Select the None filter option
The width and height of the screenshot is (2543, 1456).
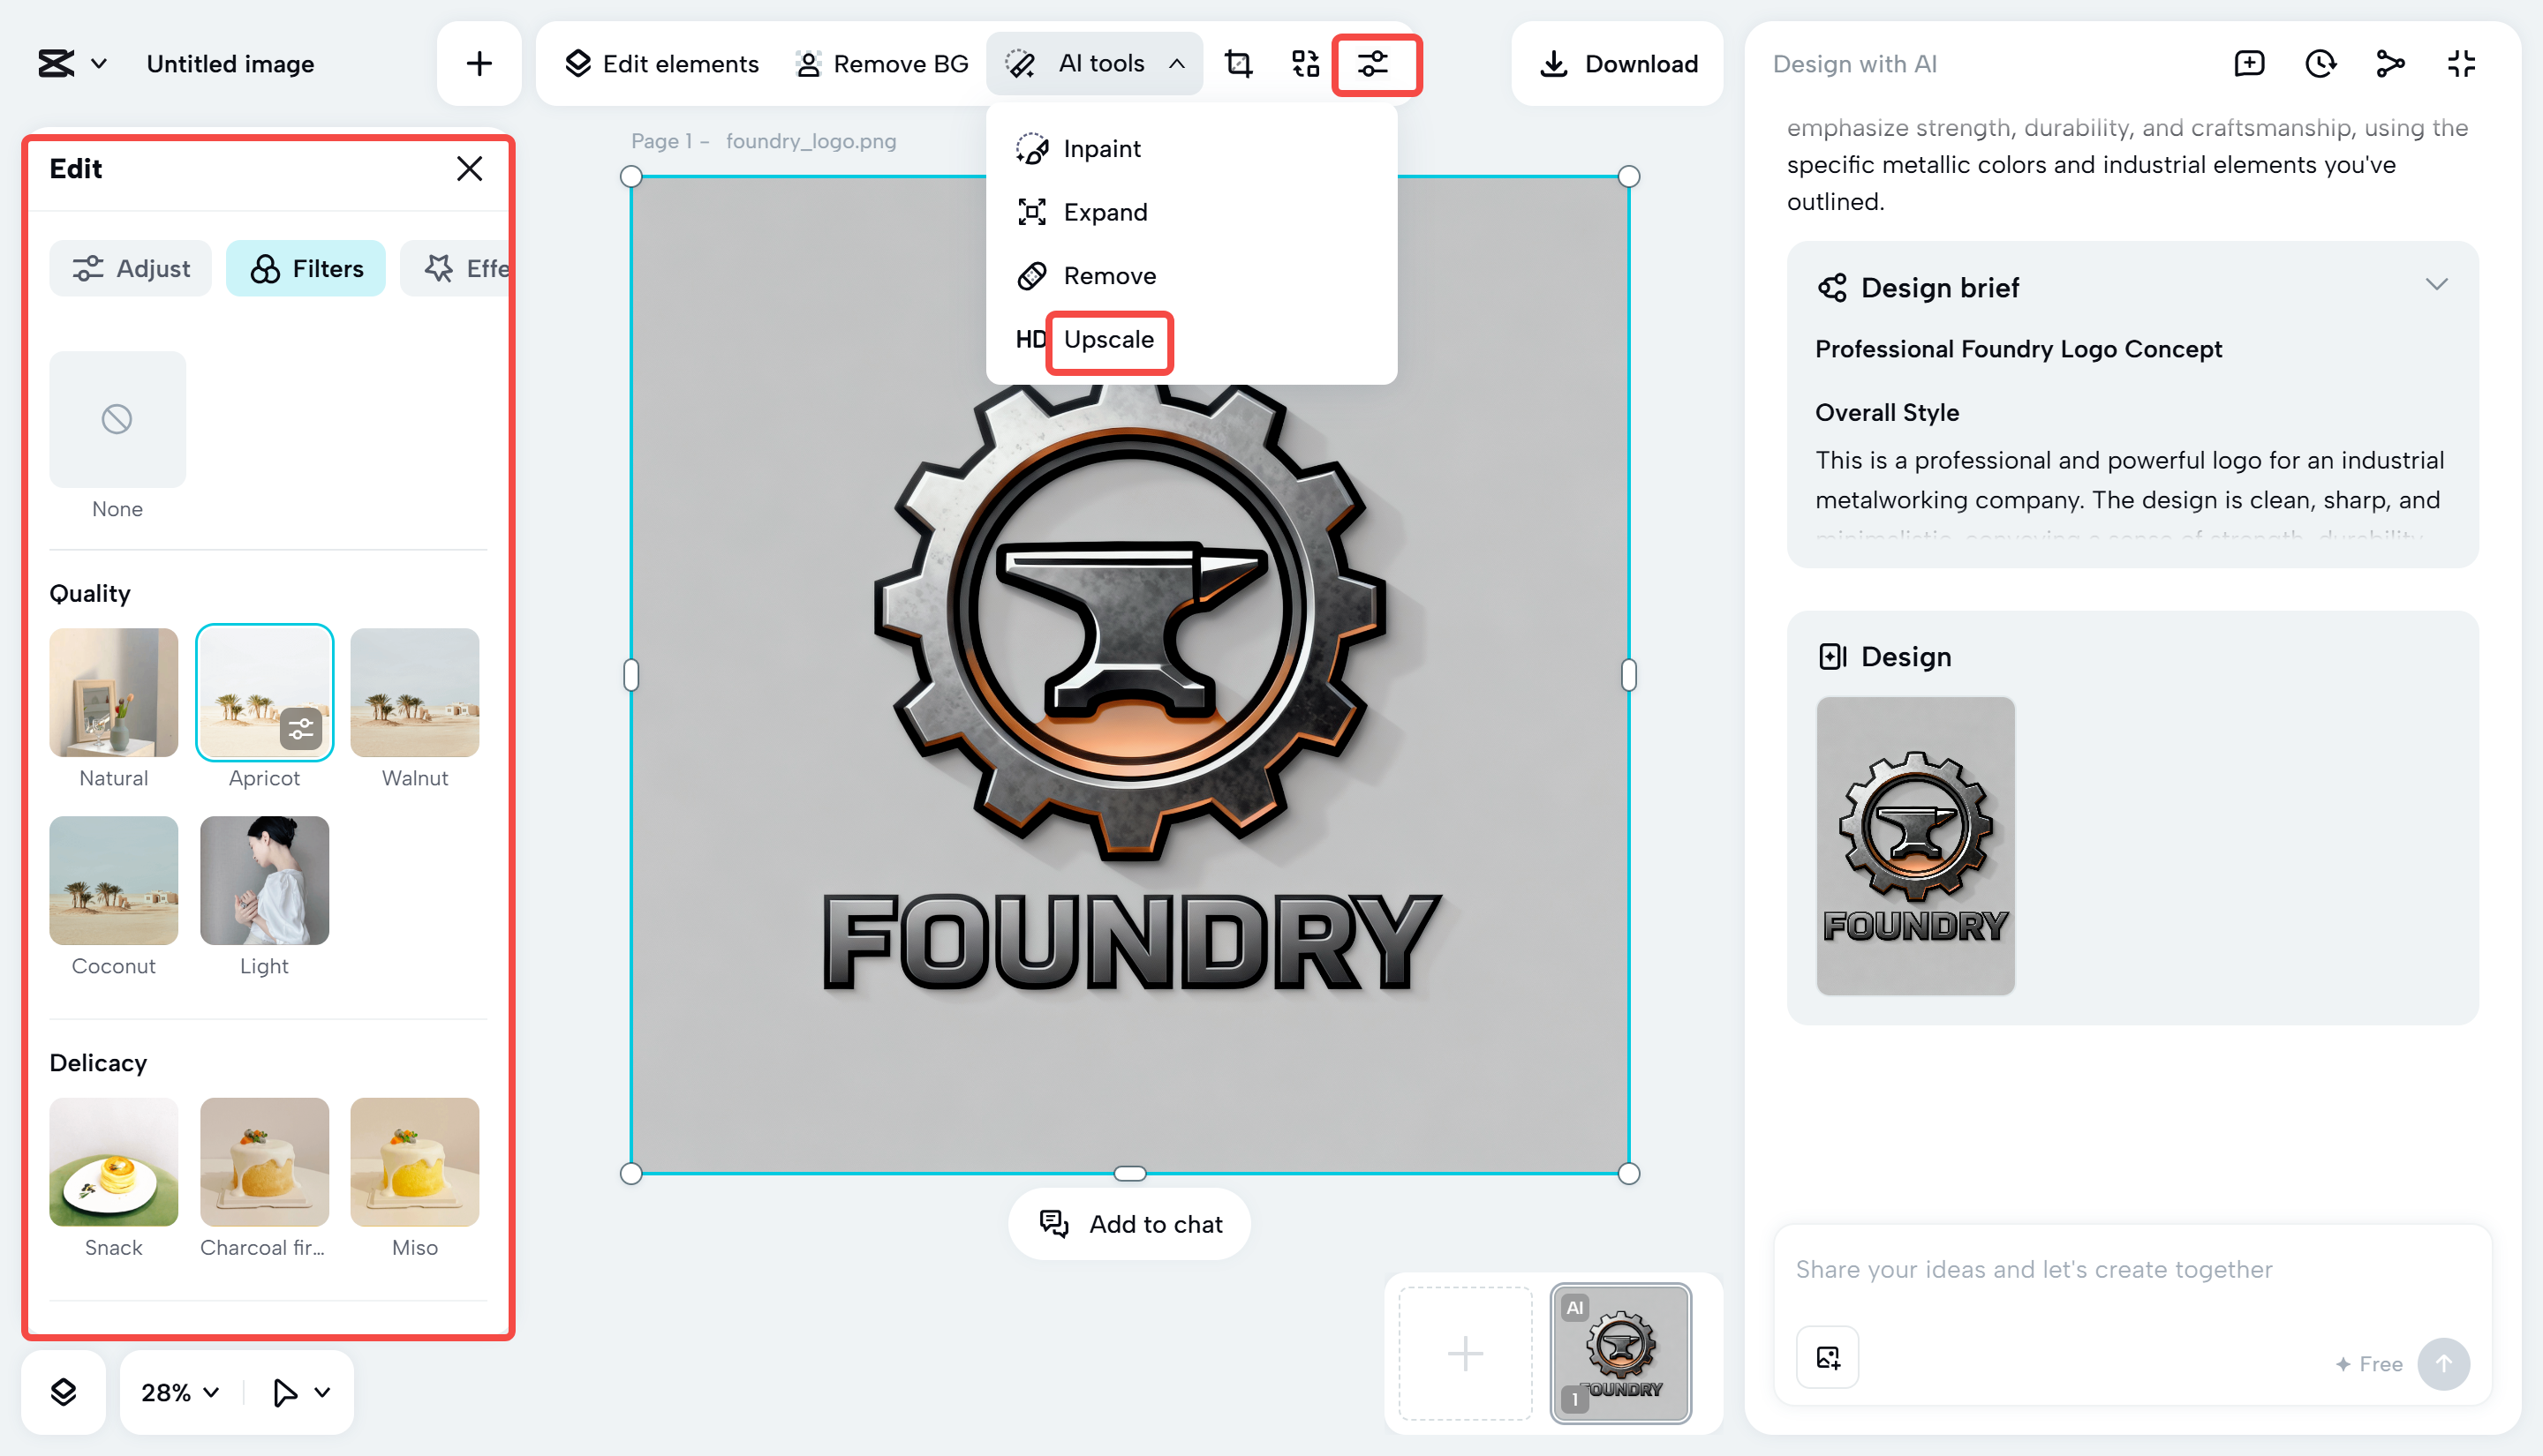tap(117, 419)
